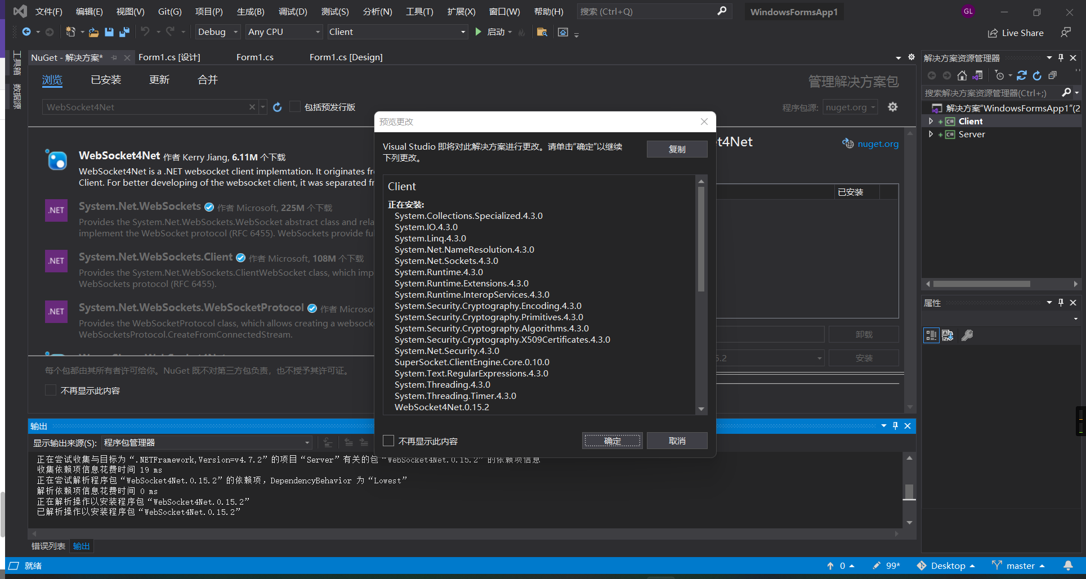Open the Client startup project dropdown

tap(397, 32)
